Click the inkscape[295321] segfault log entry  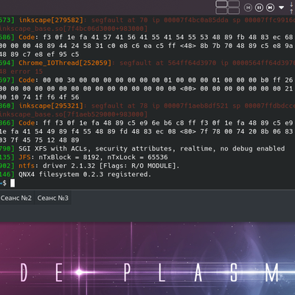147,105
